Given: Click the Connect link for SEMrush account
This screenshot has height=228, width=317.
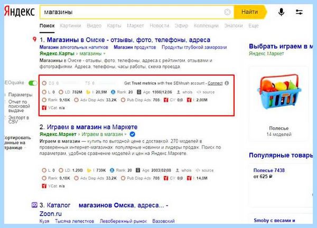Looking at the screenshot, I should coord(215,83).
